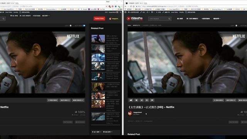Expand the last nav dropdown in right window header
This screenshot has height=139, width=247.
(217, 19)
